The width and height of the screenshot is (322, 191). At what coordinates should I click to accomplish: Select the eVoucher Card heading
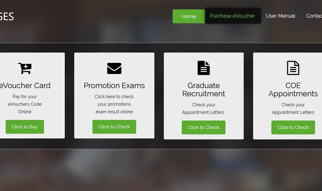(25, 86)
